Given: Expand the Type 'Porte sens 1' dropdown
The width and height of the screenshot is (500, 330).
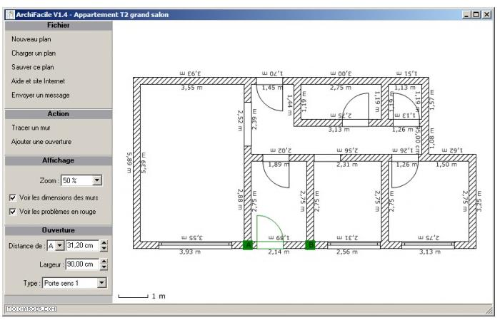Looking at the screenshot, I should pos(101,283).
